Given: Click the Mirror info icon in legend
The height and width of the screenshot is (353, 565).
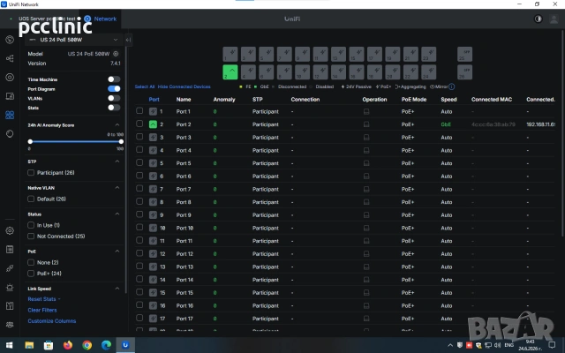Looking at the screenshot, I should [451, 86].
